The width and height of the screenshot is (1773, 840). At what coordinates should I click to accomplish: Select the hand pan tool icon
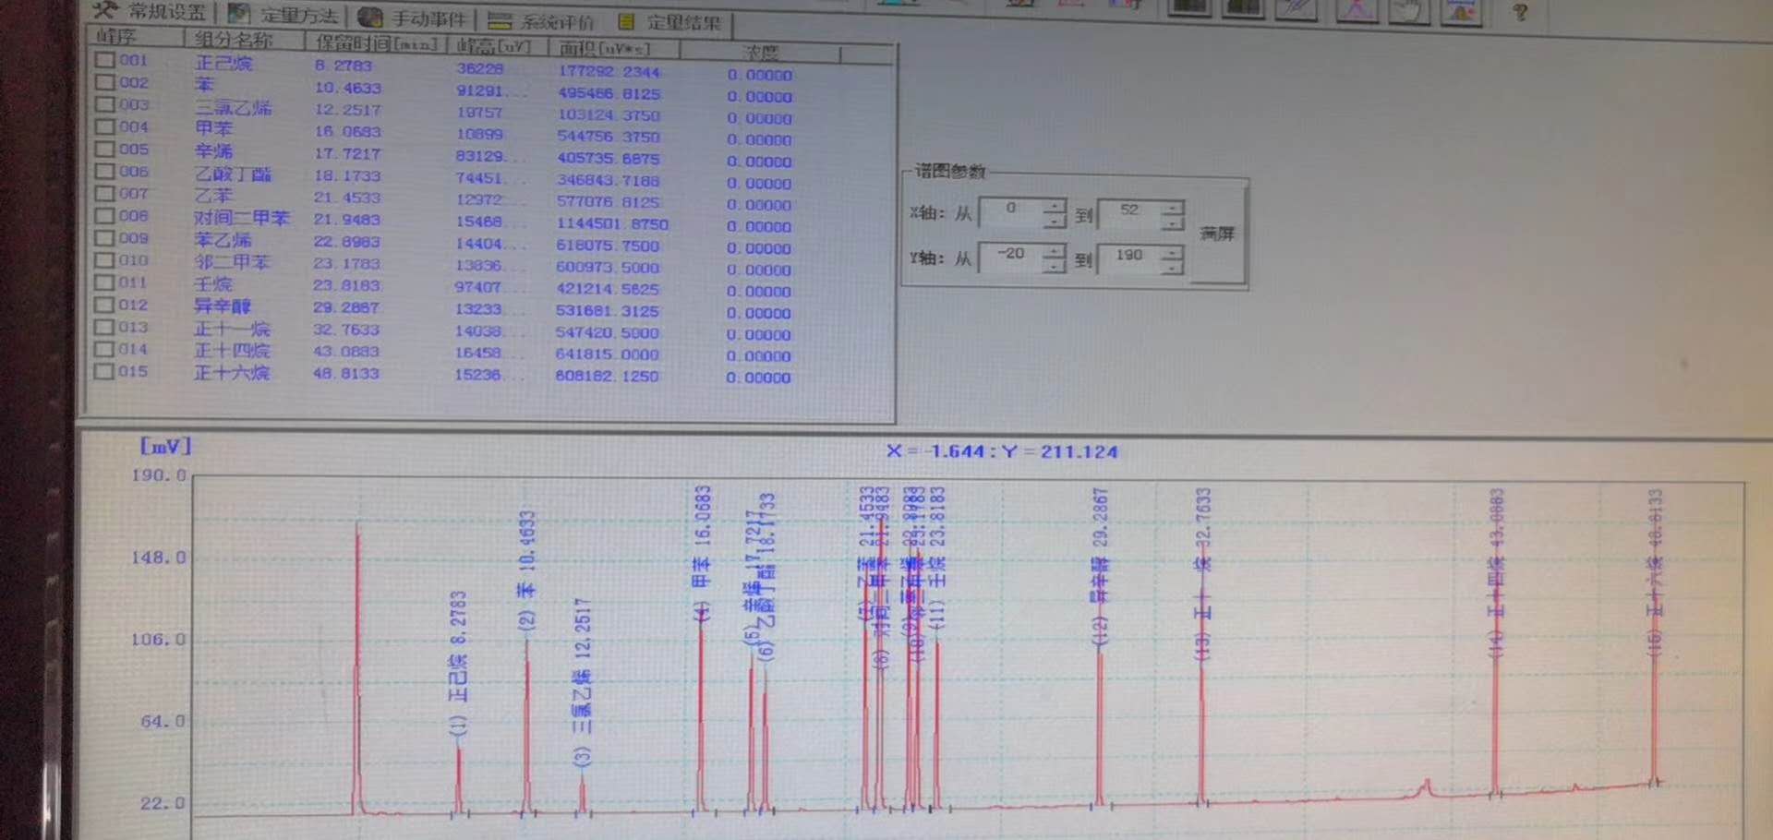tap(1408, 10)
